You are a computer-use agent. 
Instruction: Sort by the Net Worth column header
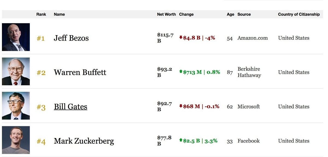(x=166, y=14)
